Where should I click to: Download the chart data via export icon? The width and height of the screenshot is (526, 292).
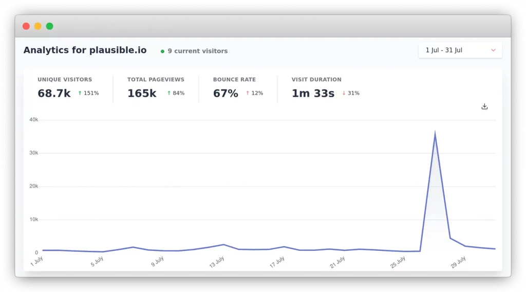[484, 106]
